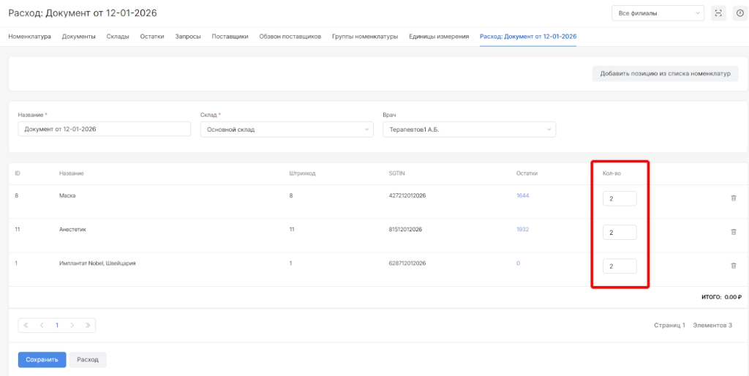Remove the Имплантат Nobel row via trash icon
The image size is (749, 376).
[x=734, y=266]
